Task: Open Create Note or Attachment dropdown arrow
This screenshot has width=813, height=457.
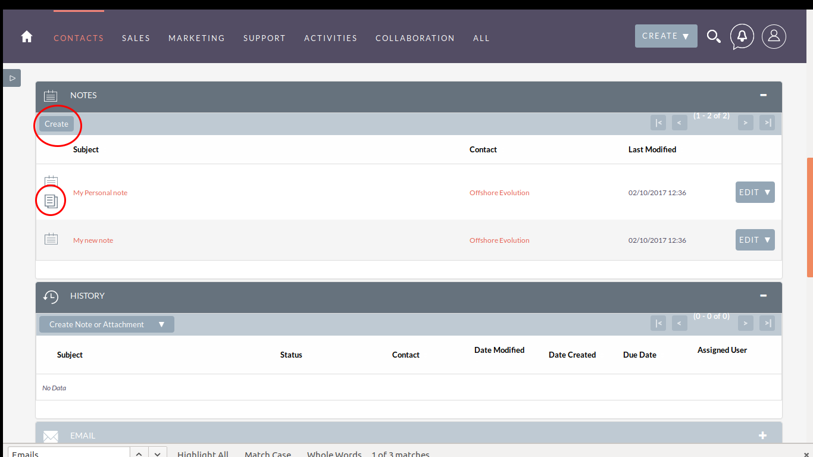Action: 161,324
